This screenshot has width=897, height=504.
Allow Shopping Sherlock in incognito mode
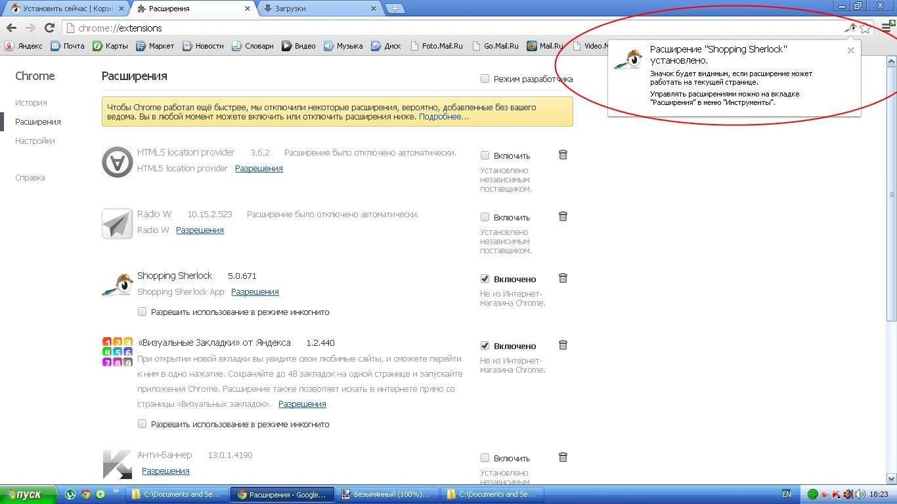click(142, 312)
